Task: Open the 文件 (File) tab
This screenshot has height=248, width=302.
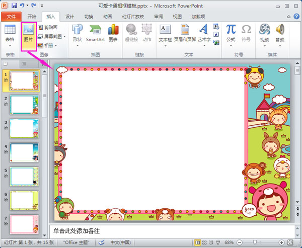Action: 11,17
